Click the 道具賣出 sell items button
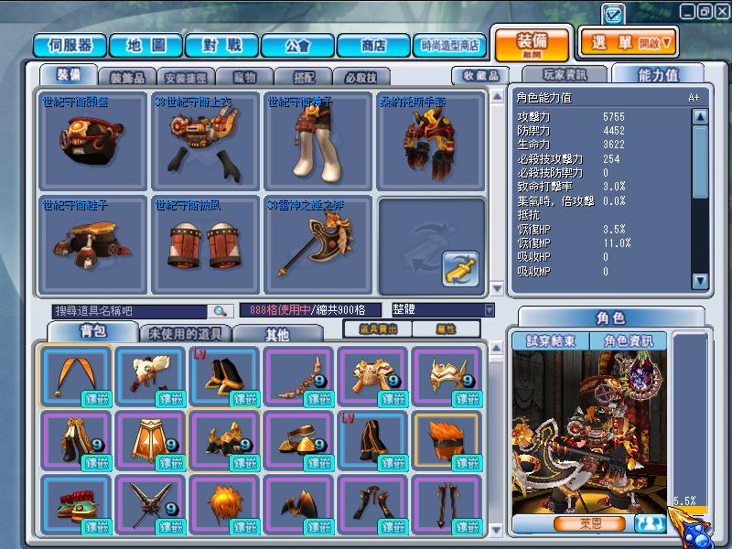 coord(377,329)
